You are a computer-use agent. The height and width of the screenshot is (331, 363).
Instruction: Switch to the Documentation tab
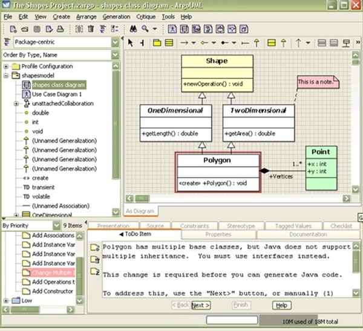click(x=308, y=234)
